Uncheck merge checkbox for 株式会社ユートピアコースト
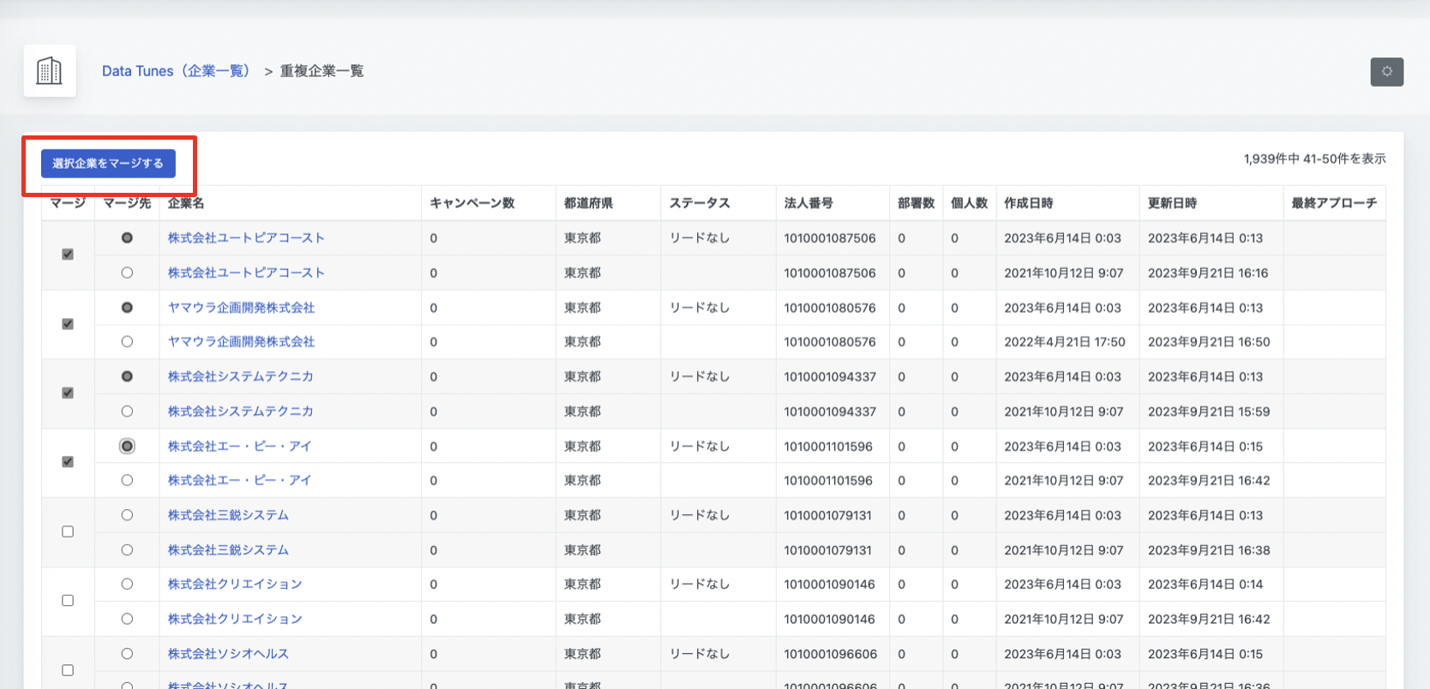1430x689 pixels. (68, 255)
